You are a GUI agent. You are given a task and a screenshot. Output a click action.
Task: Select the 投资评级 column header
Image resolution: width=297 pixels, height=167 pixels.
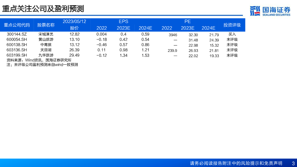pos(232,25)
